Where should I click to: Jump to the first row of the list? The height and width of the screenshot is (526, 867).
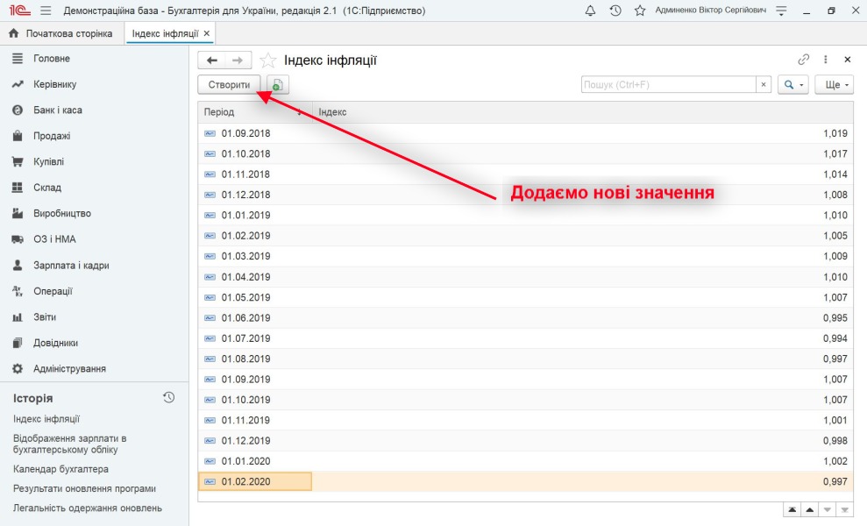(x=792, y=510)
